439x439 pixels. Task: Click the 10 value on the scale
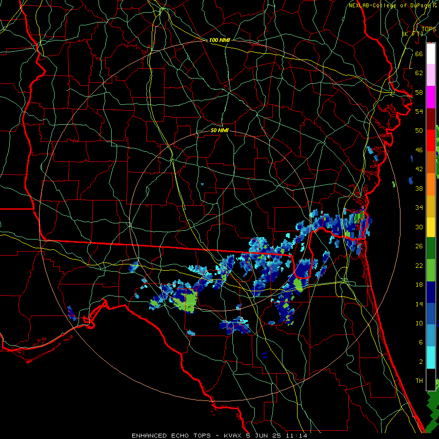pos(419,323)
